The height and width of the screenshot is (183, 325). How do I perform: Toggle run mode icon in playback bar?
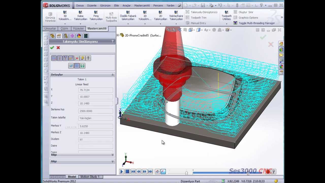click(x=163, y=172)
